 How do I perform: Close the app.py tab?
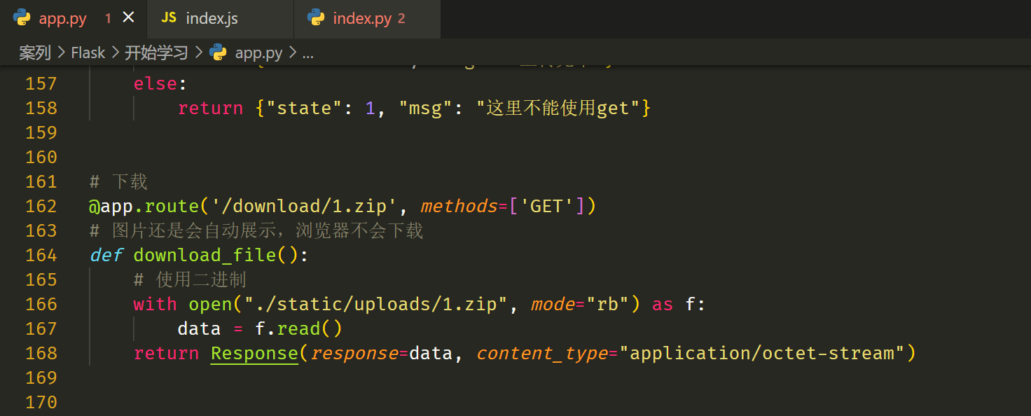(x=128, y=18)
